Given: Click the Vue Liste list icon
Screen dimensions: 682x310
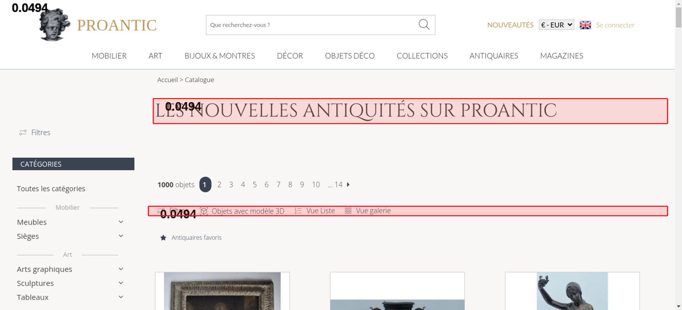Looking at the screenshot, I should coord(298,211).
